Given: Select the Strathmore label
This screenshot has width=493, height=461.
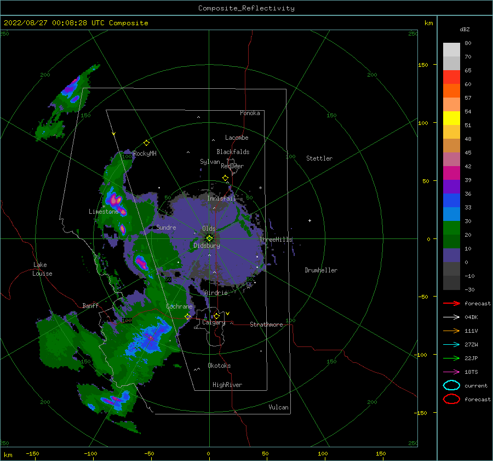Looking at the screenshot, I should point(266,325).
